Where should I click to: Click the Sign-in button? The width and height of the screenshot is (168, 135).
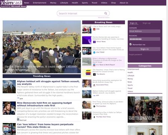[x=144, y=49]
